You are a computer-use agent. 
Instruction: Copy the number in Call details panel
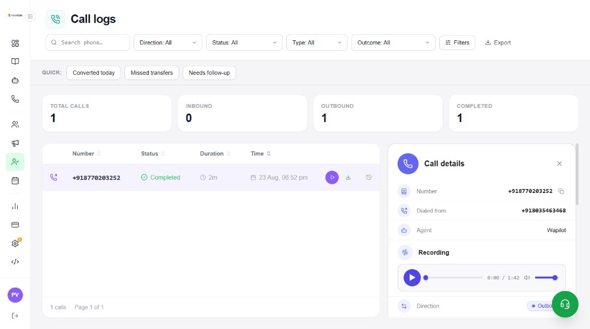pos(561,191)
